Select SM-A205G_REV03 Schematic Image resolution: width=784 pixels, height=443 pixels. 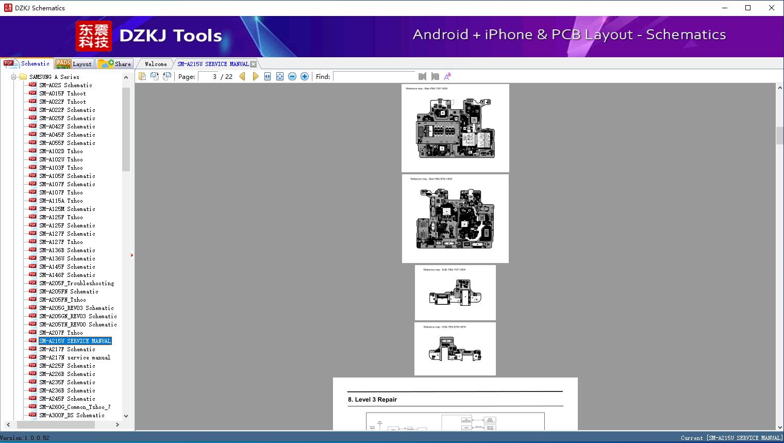[76, 308]
